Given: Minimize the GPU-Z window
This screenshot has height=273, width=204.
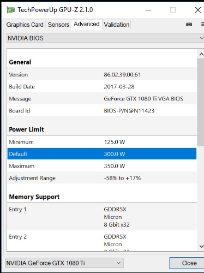Looking at the screenshot, I should [x=148, y=10].
